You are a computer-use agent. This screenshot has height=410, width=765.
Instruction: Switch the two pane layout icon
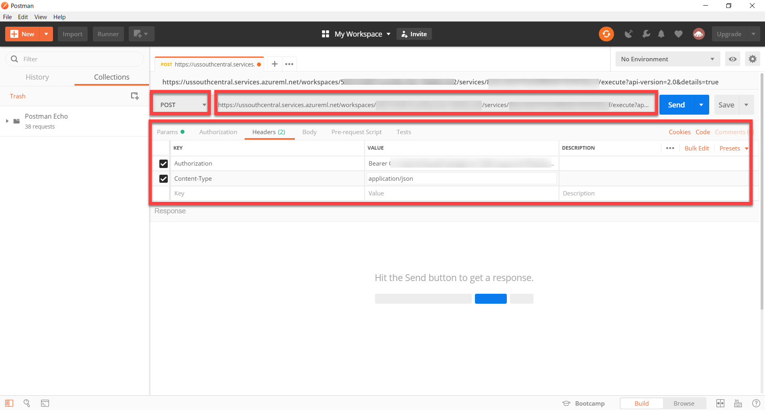tap(720, 403)
